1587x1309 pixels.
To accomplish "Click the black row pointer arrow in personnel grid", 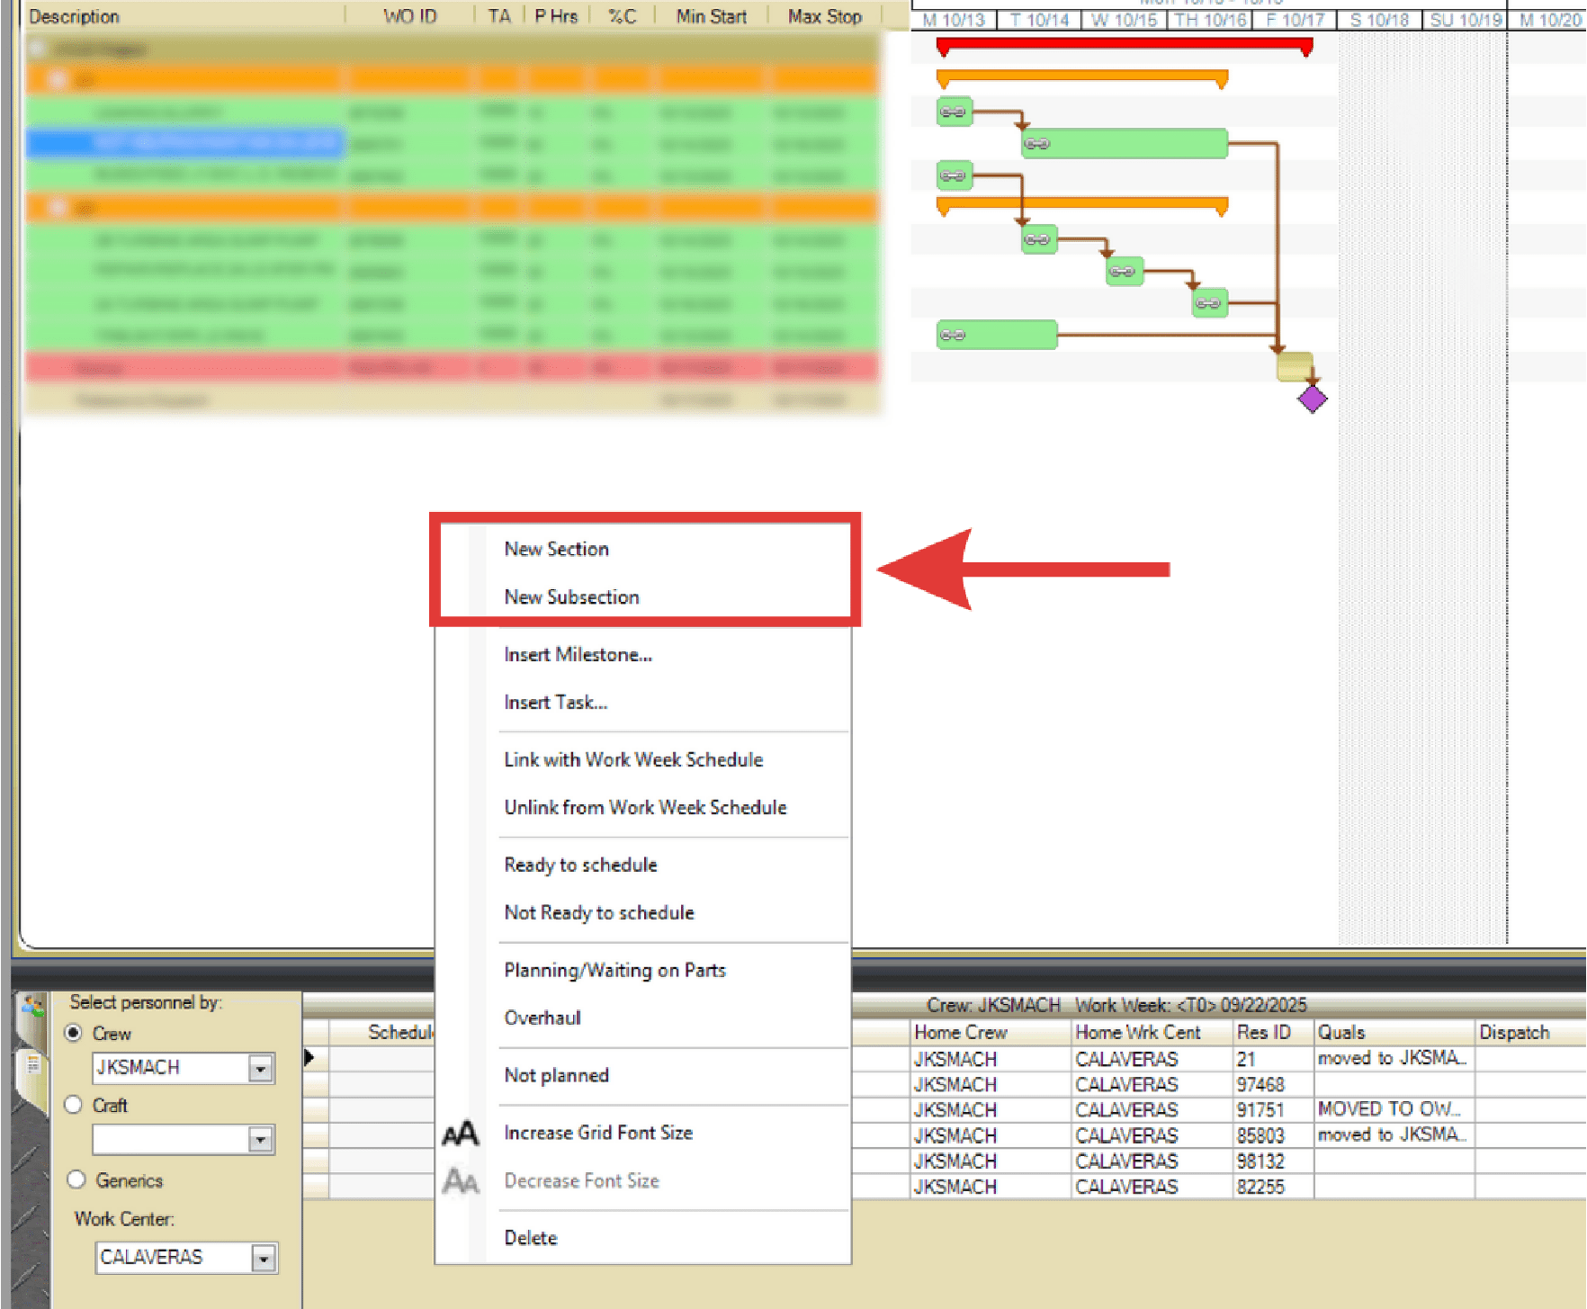I will 309,1058.
